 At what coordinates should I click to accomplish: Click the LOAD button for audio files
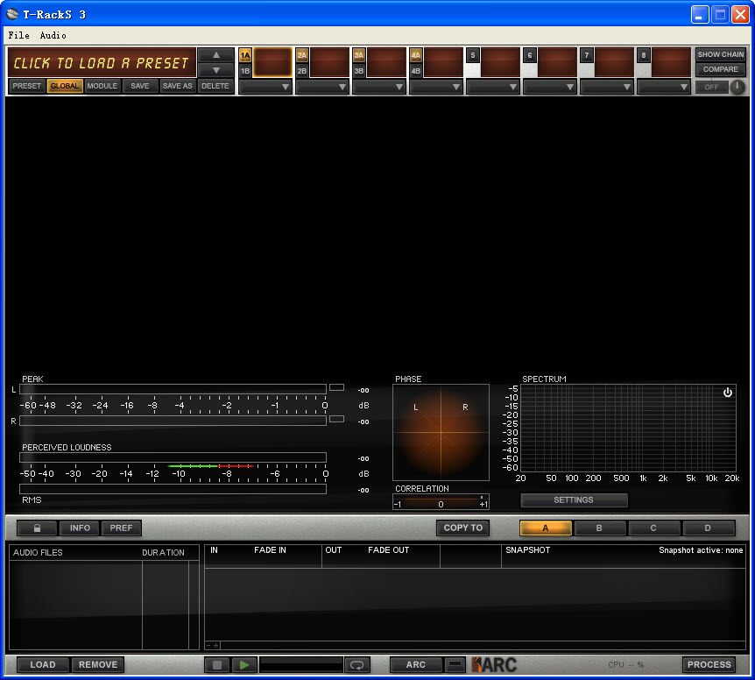click(43, 665)
